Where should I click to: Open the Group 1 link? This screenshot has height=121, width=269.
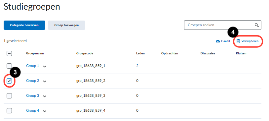point(33,66)
